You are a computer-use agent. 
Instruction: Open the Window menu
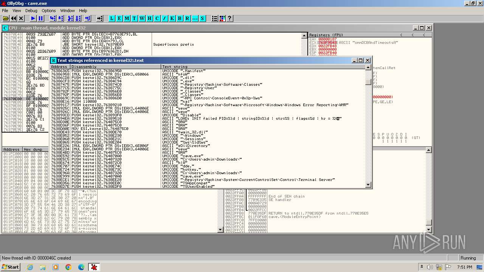(x=67, y=11)
